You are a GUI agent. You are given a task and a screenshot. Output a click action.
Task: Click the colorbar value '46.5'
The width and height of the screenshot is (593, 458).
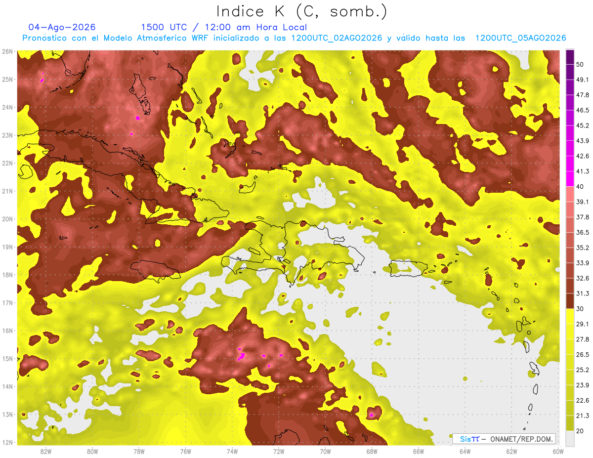(582, 110)
